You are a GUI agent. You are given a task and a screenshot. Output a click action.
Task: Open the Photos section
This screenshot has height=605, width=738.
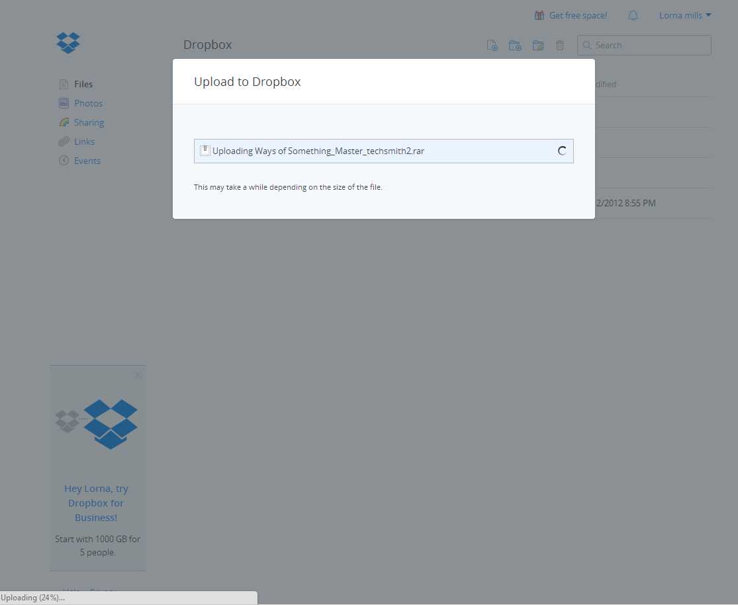tap(88, 103)
